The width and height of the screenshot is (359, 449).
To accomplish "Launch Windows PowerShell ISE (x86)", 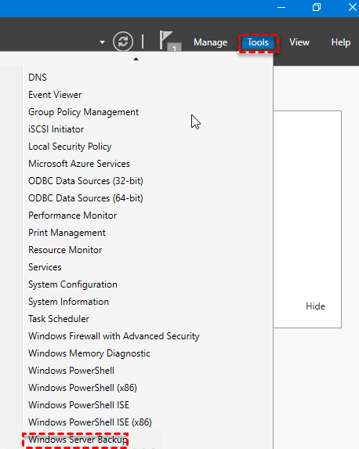I will coord(90,422).
